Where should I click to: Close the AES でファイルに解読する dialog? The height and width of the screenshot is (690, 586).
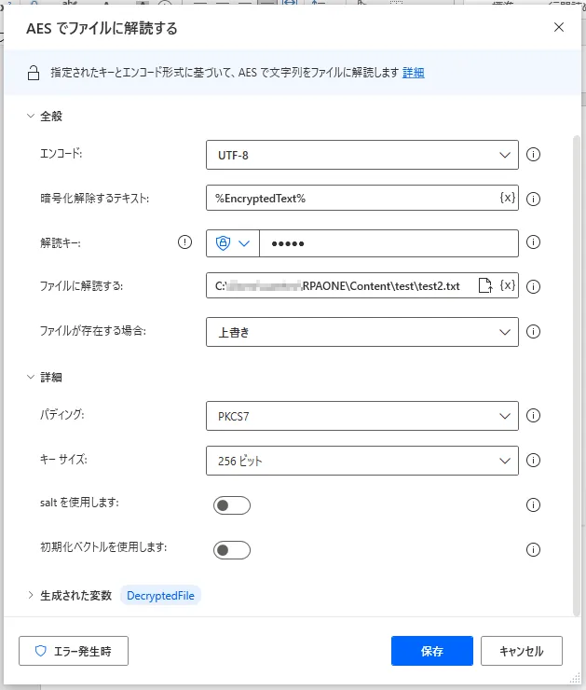[x=559, y=27]
